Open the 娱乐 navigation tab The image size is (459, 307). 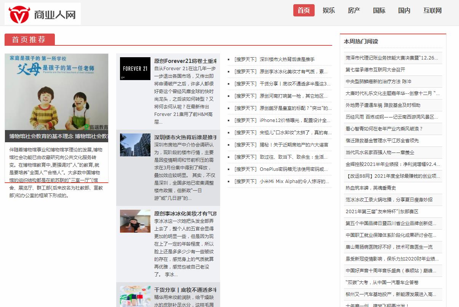(329, 10)
